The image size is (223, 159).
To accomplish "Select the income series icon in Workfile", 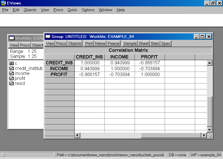I will click(11, 73).
